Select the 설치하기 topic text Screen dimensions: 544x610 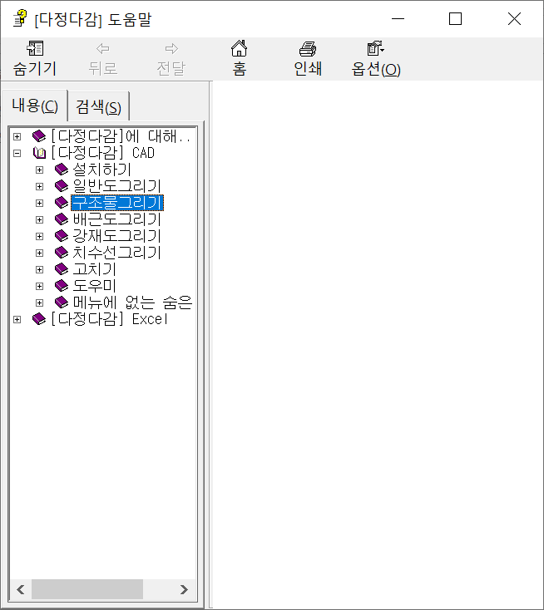tap(102, 170)
